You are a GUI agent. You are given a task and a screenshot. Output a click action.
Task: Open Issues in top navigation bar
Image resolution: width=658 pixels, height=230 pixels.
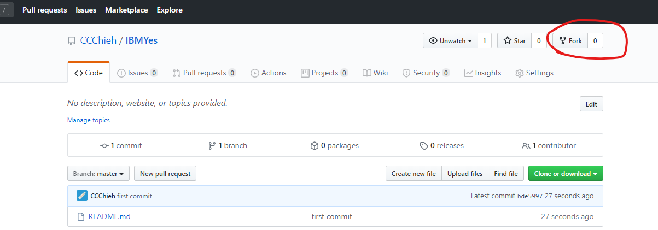click(x=86, y=10)
